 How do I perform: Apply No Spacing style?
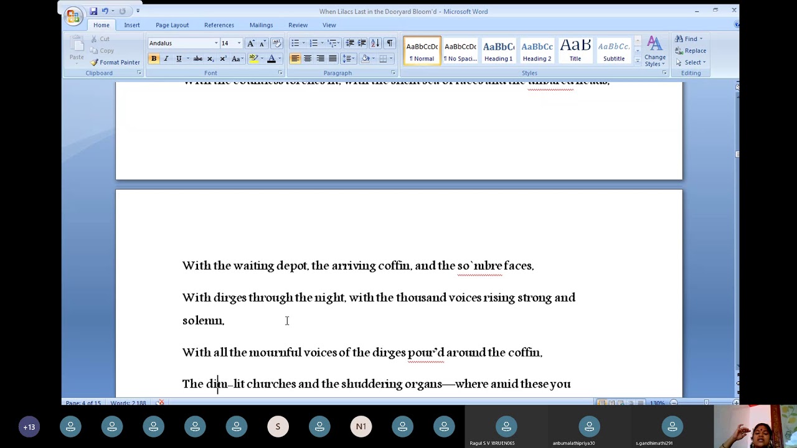pos(460,51)
